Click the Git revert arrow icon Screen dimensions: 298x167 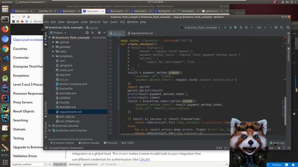pos(281,27)
